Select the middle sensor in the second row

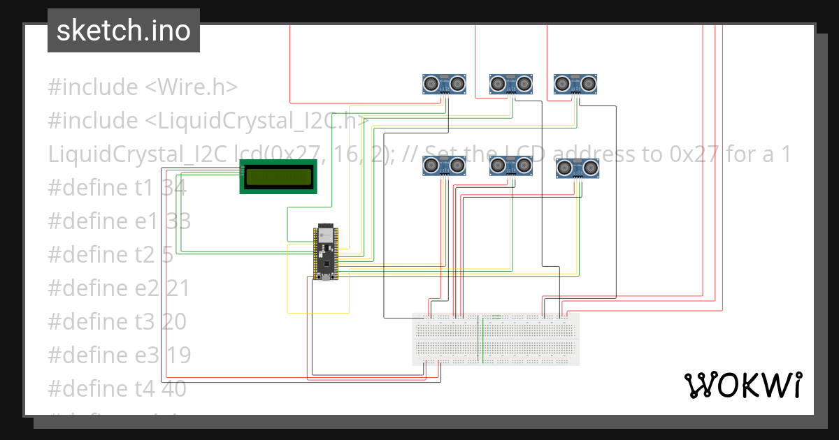click(x=512, y=166)
